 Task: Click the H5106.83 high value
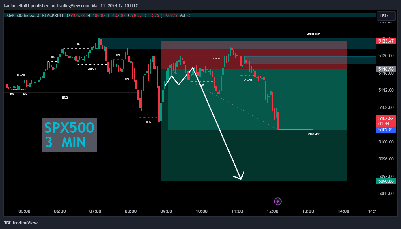pos(96,16)
